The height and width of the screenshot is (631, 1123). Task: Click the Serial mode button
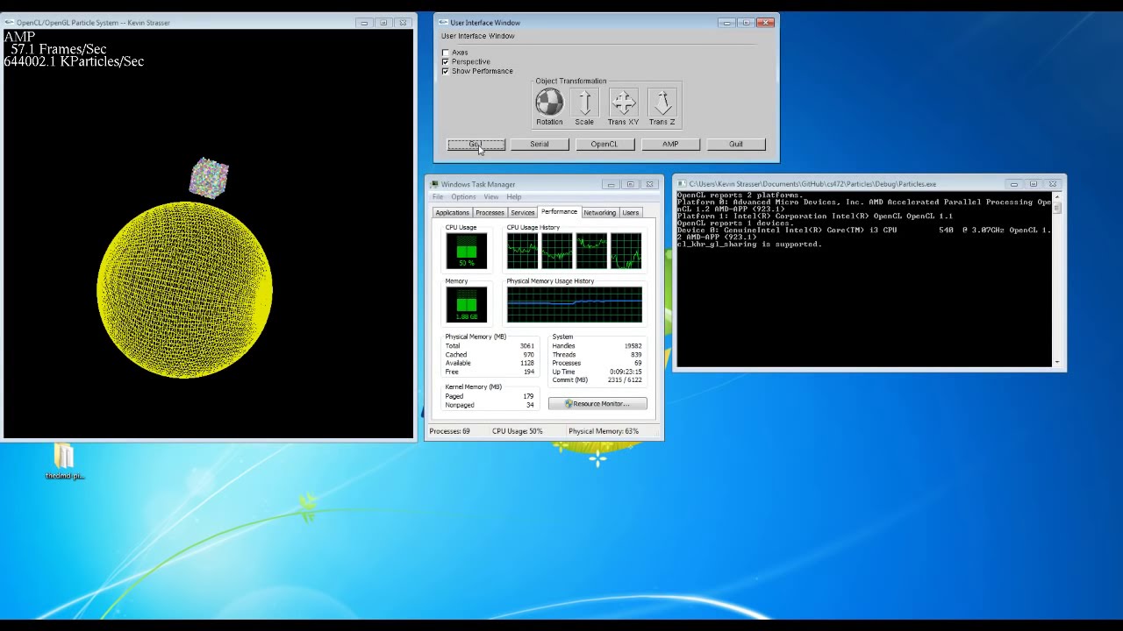coord(540,145)
